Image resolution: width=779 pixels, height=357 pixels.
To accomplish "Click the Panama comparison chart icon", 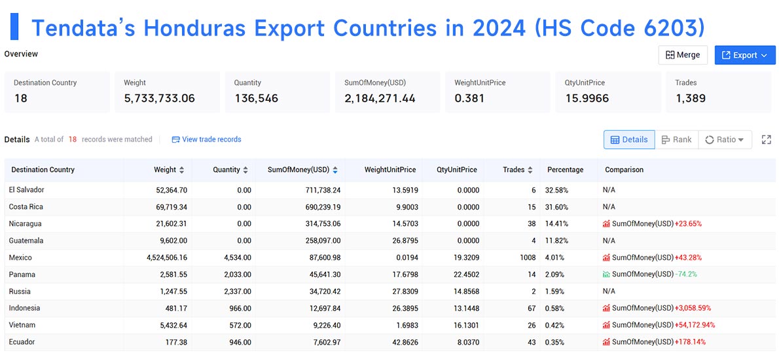I will (x=606, y=274).
